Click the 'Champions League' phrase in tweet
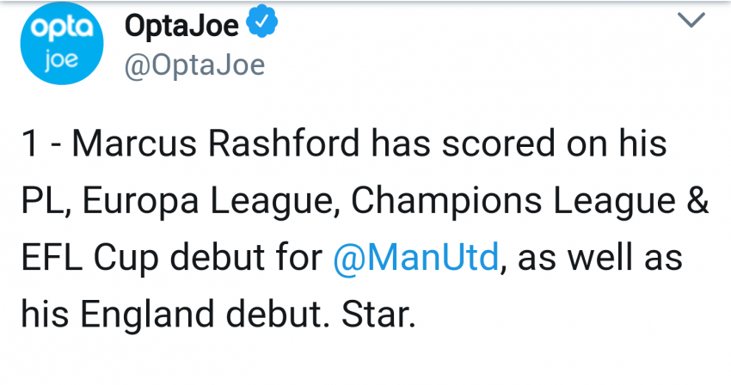The height and width of the screenshot is (385, 731). click(513, 200)
